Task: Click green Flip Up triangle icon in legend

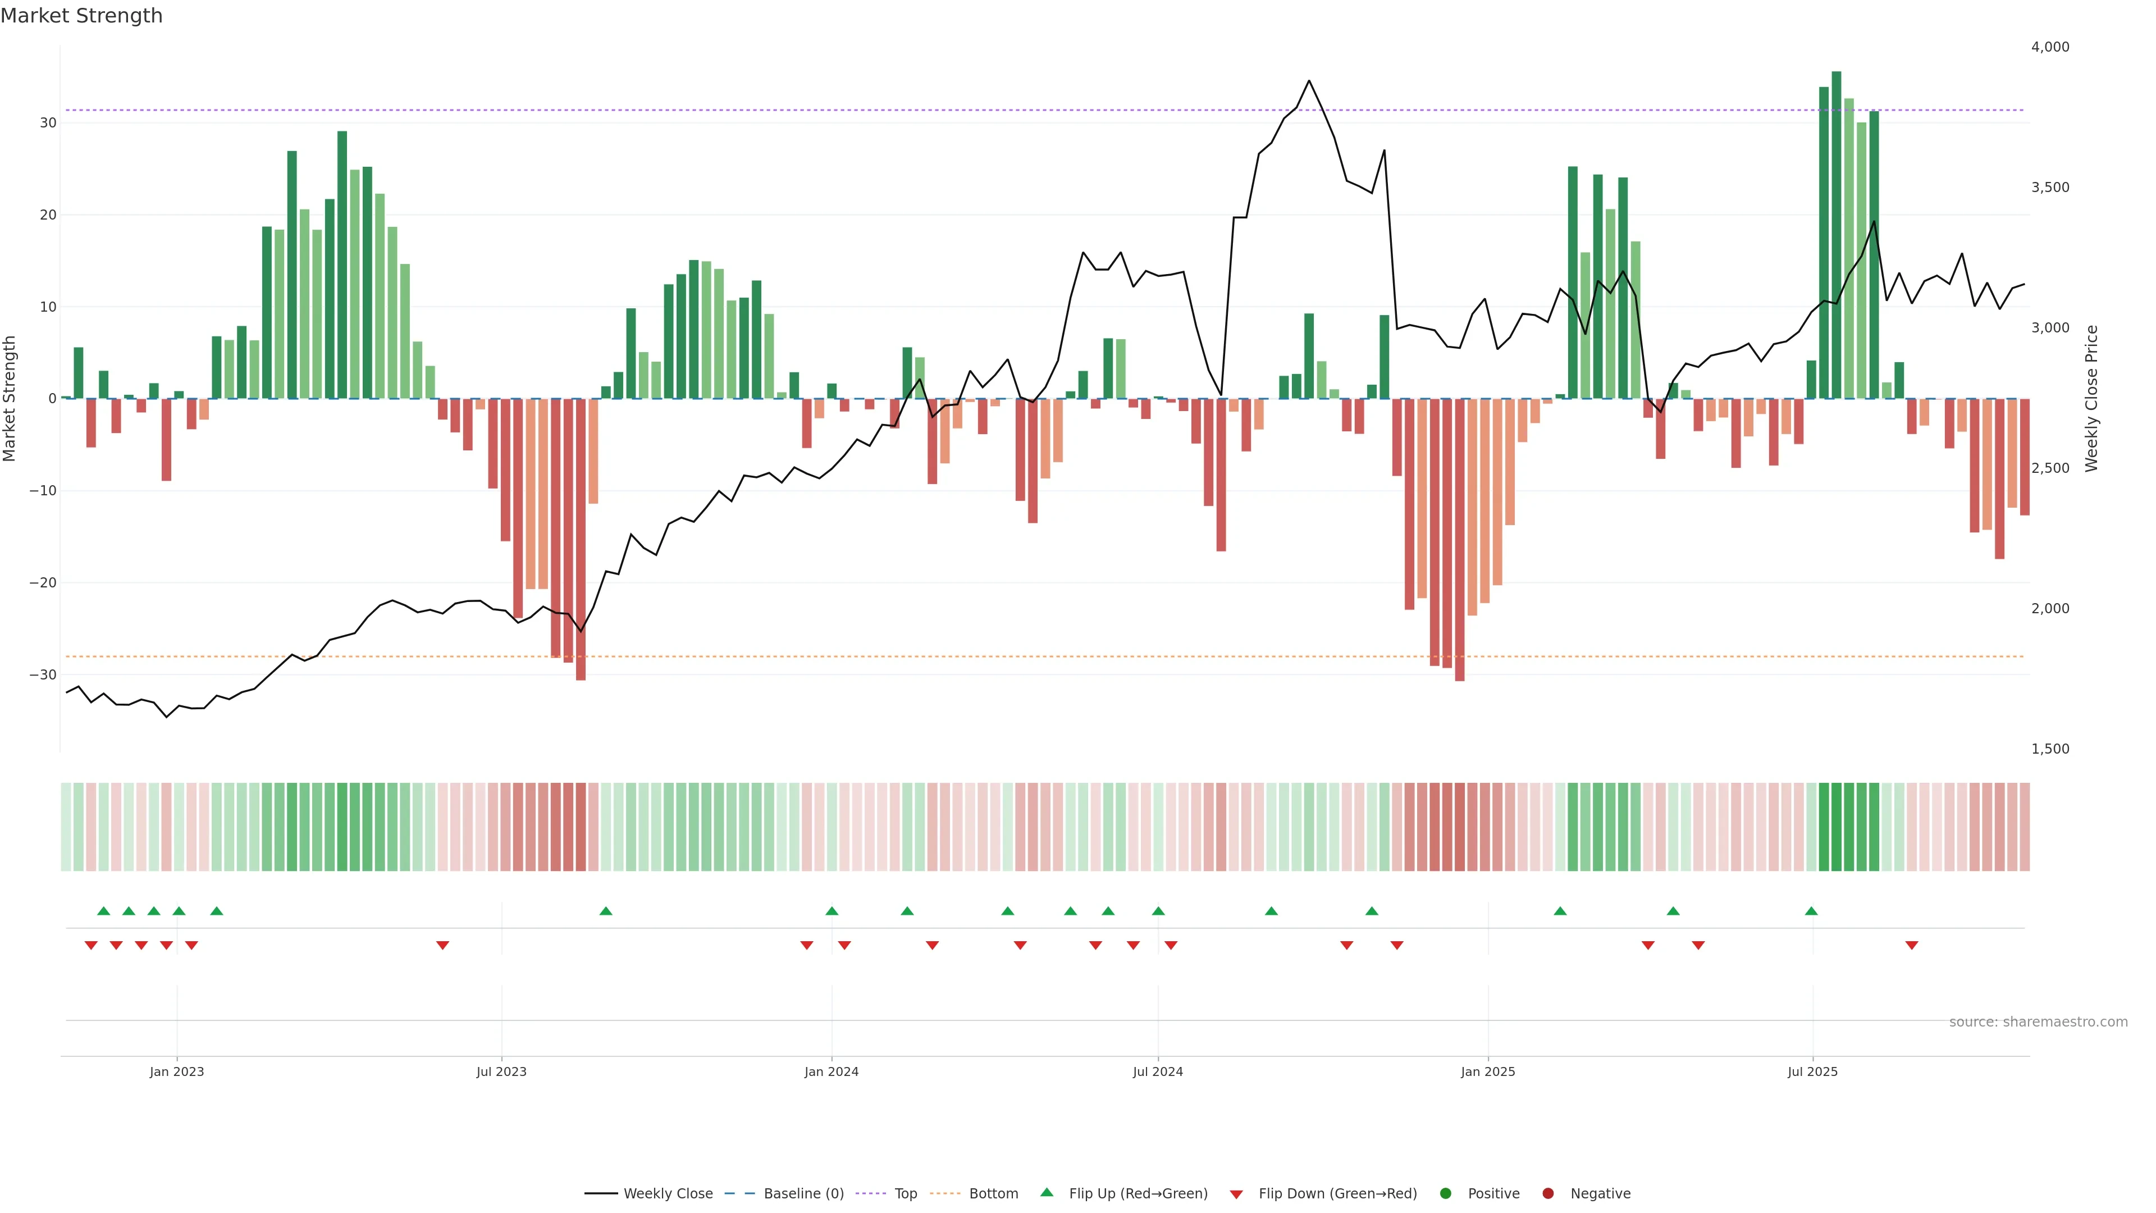Action: (1046, 1193)
